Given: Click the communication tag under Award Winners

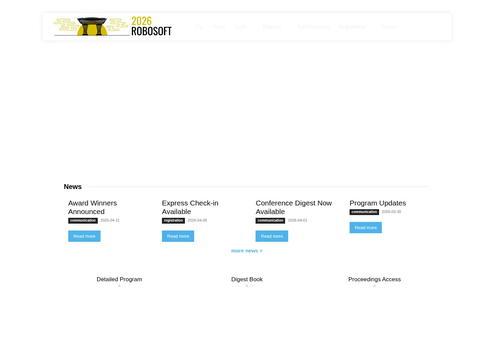Looking at the screenshot, I should 83,221.
